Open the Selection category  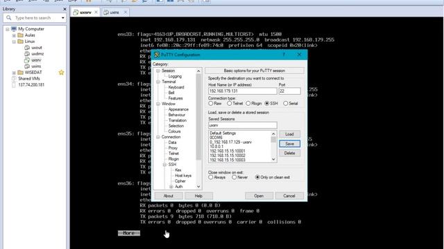[176, 126]
